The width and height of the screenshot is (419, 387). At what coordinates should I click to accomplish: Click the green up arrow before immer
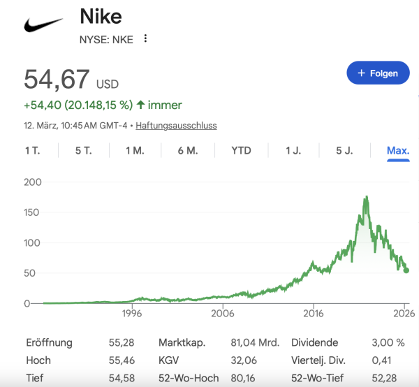140,105
